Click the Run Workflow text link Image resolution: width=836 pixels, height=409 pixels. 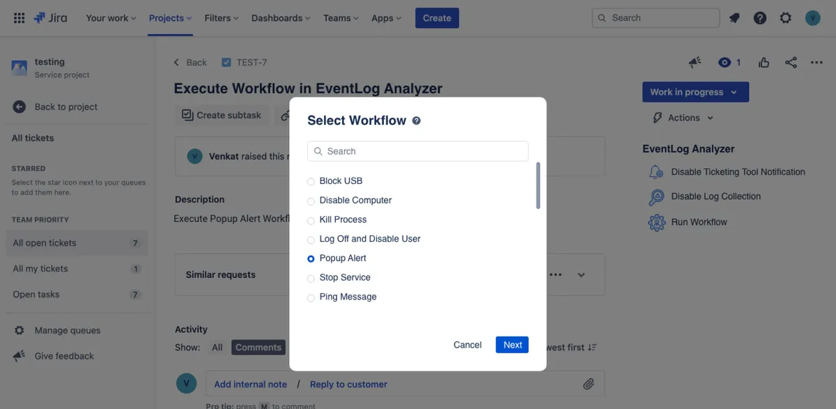tap(699, 222)
